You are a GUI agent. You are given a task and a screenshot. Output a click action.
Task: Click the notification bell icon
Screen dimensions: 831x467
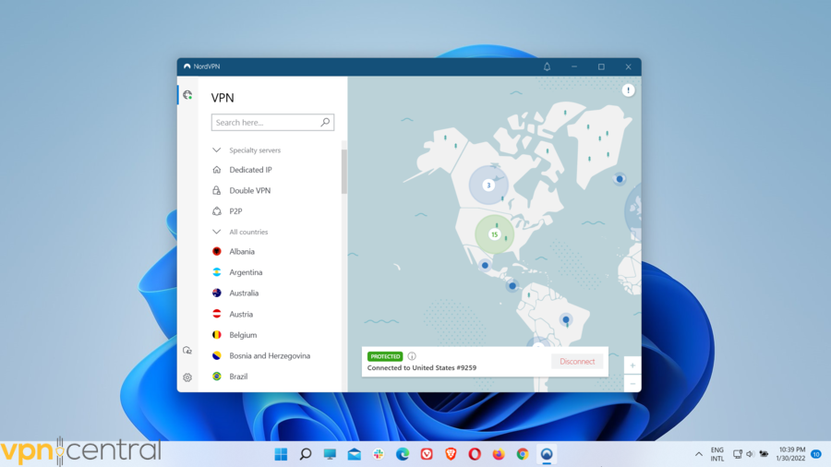[547, 66]
